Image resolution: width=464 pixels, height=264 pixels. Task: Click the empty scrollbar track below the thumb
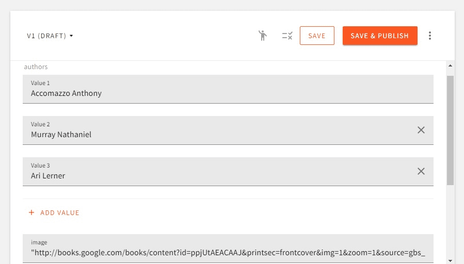tap(450, 222)
